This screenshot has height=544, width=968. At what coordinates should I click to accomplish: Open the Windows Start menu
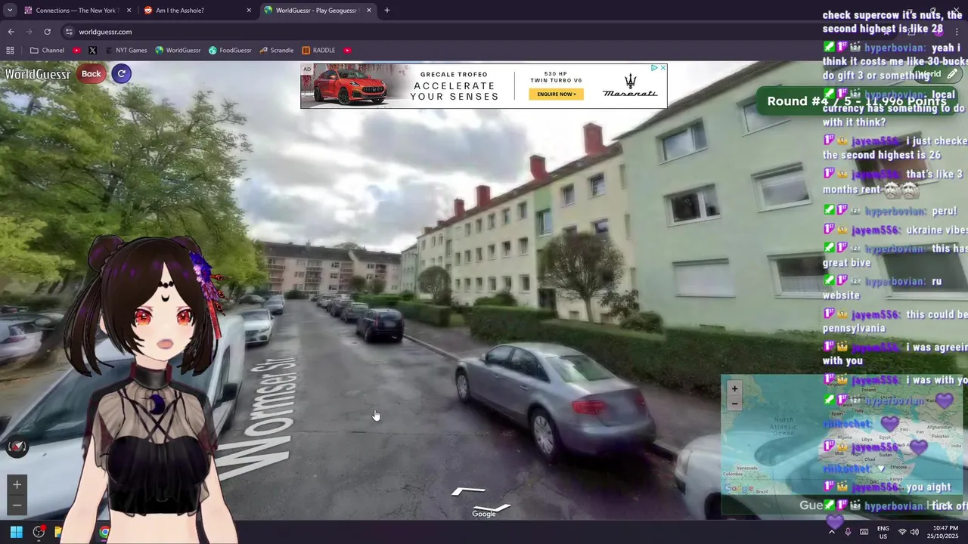click(x=16, y=532)
